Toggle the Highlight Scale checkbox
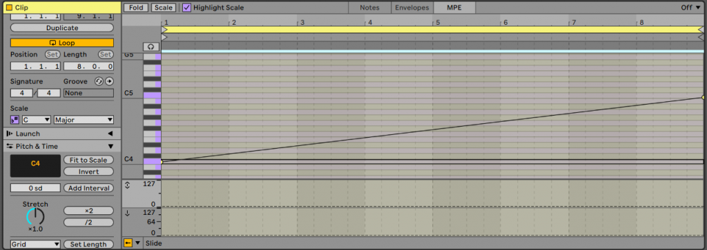This screenshot has width=707, height=250. click(186, 8)
